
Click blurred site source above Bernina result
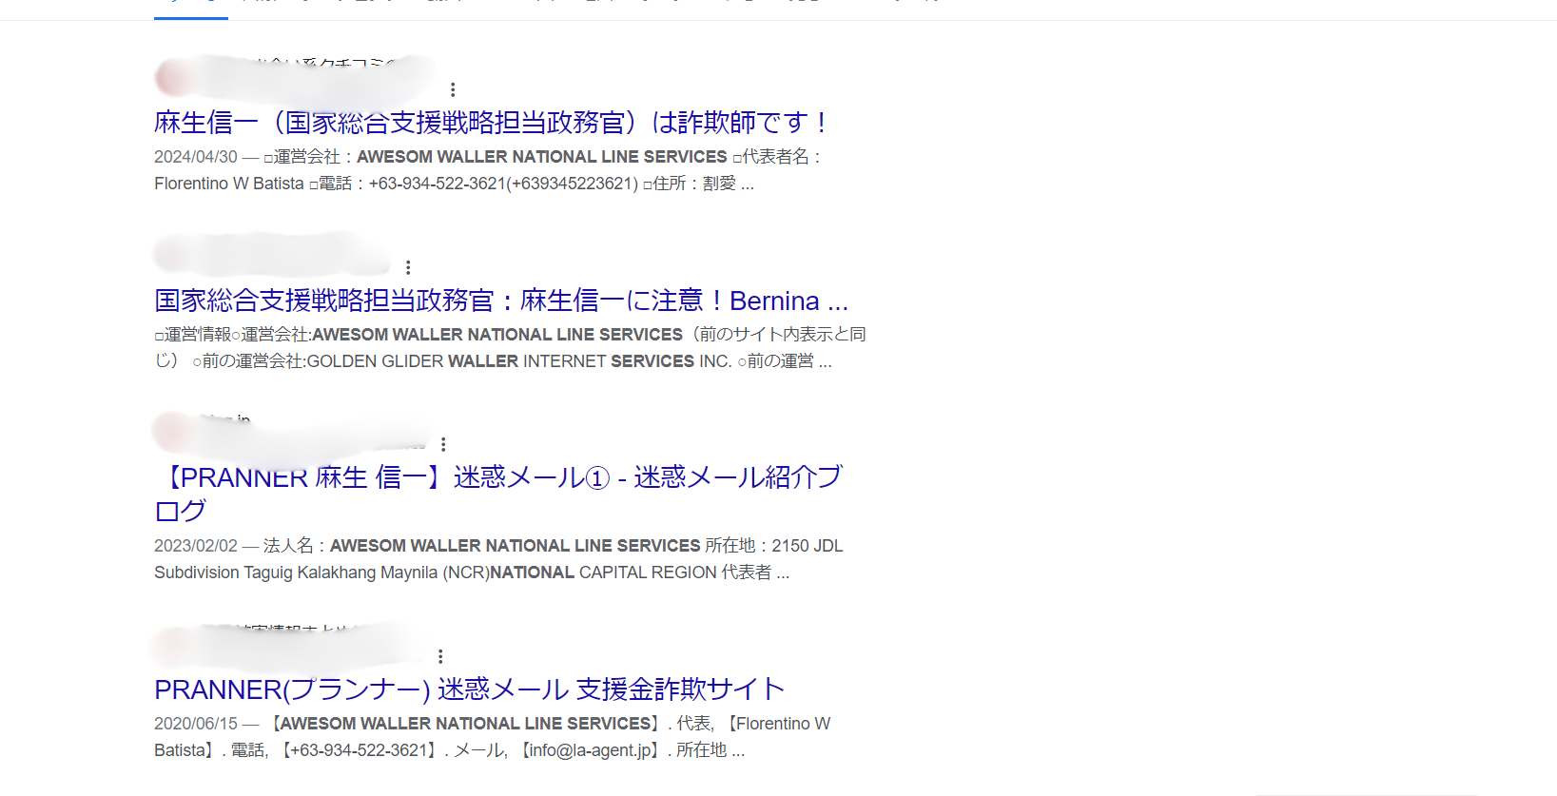coord(272,255)
